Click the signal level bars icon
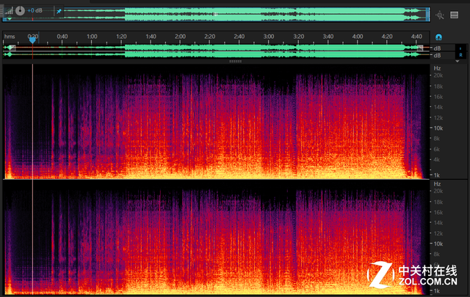The height and width of the screenshot is (297, 470). pyautogui.click(x=8, y=11)
